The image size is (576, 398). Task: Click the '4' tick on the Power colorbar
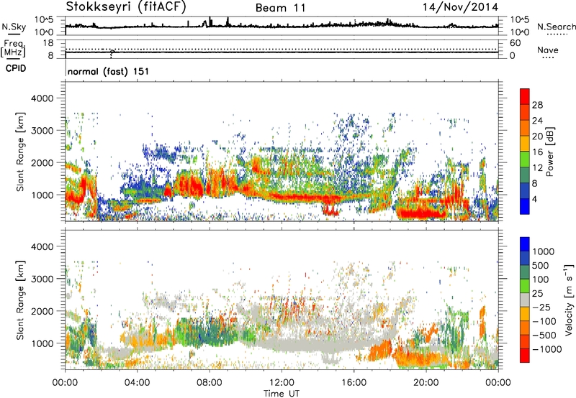tap(534, 199)
